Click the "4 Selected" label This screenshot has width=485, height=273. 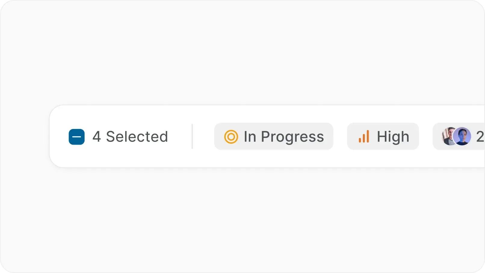[130, 137]
